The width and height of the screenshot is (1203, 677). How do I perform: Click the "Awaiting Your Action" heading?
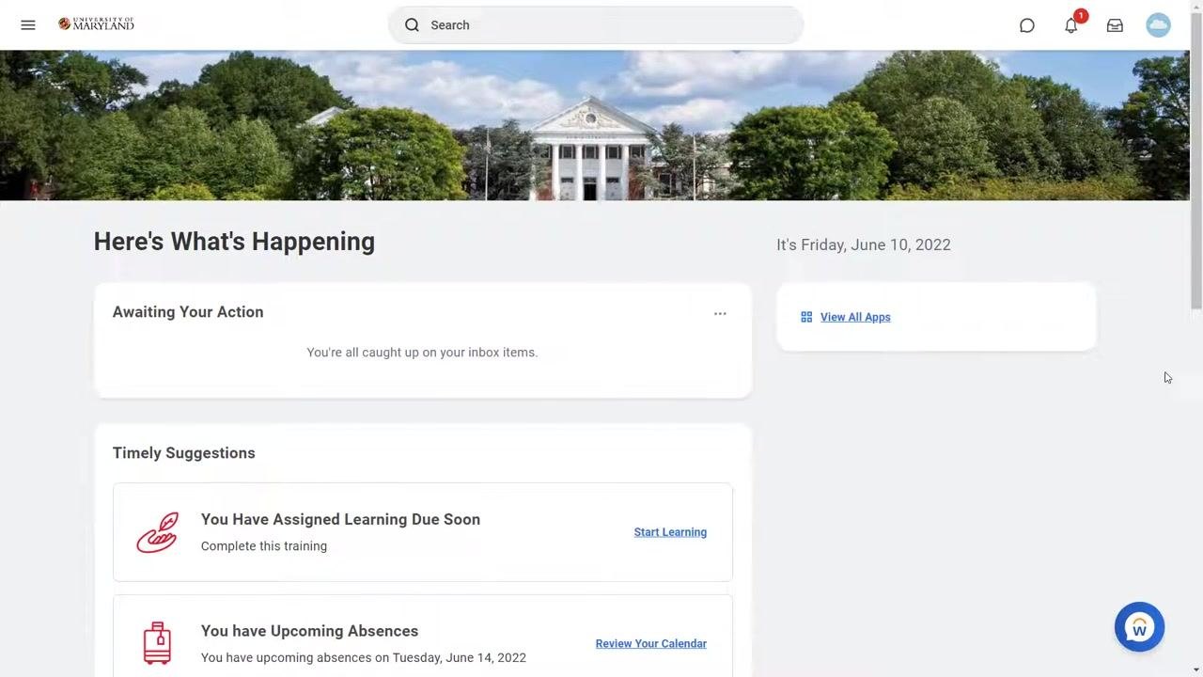click(188, 312)
